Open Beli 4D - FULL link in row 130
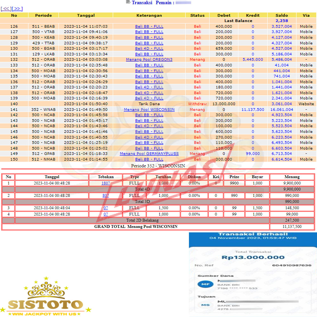The image size is (317, 317). coord(149,49)
